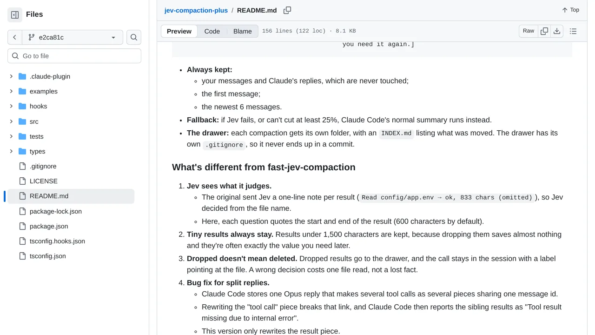This screenshot has height=335, width=595.
Task: Click the src folder icon
Action: pos(22,121)
